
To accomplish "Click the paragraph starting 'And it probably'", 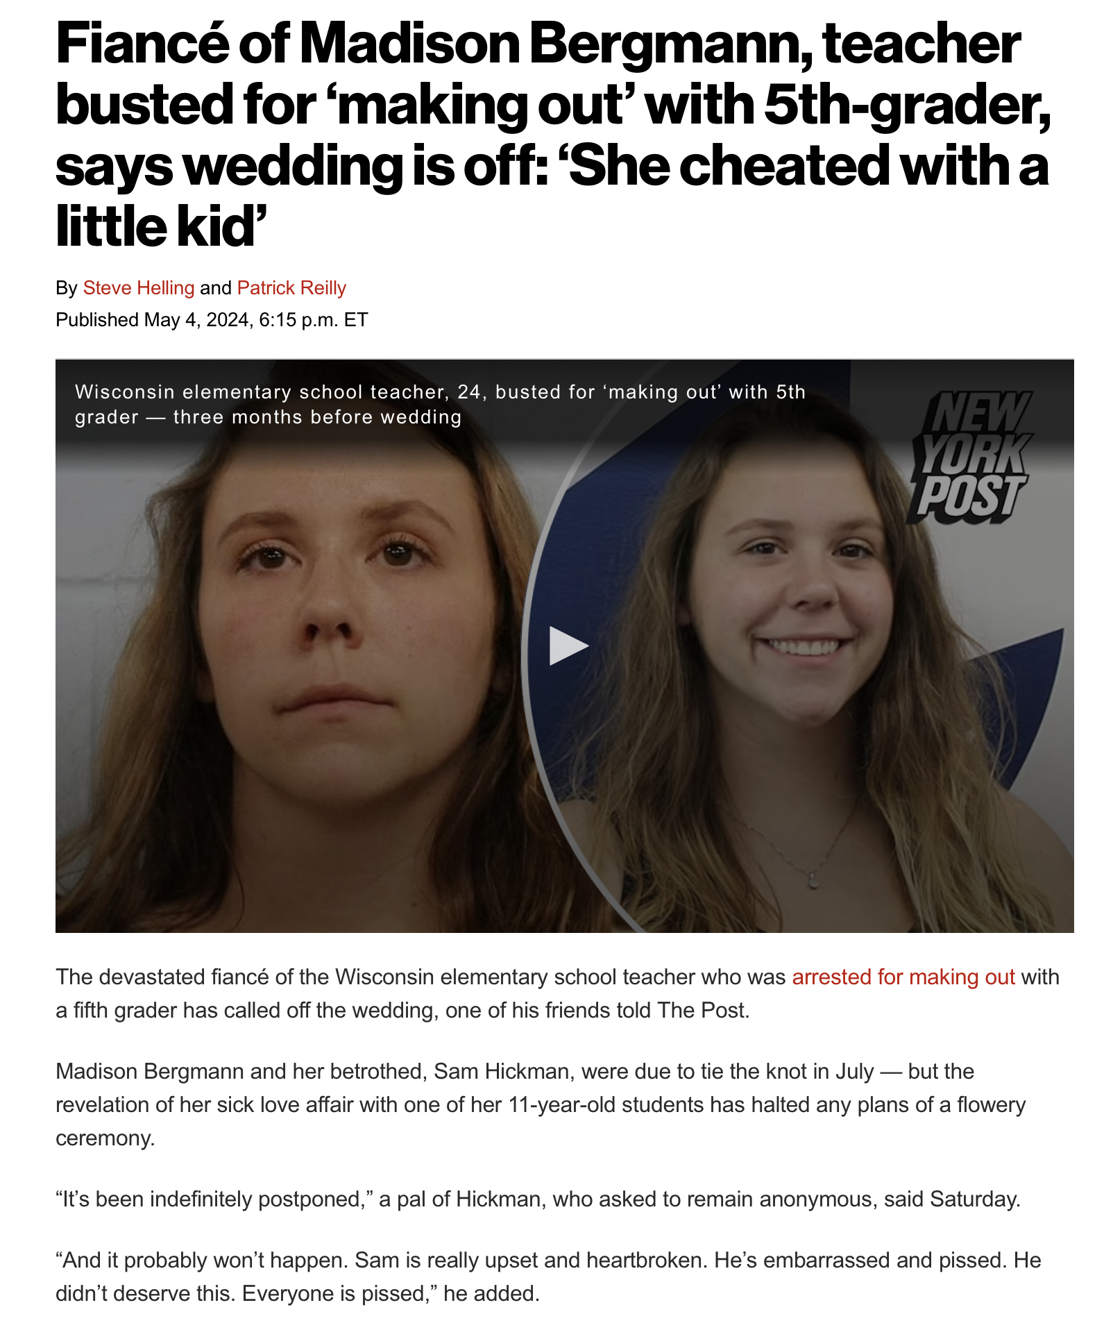I will coord(548,1277).
